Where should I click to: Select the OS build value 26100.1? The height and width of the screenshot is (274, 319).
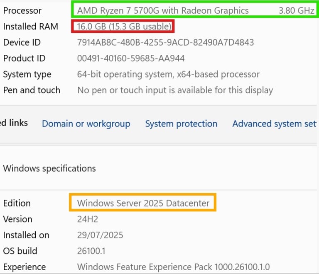pos(91,251)
